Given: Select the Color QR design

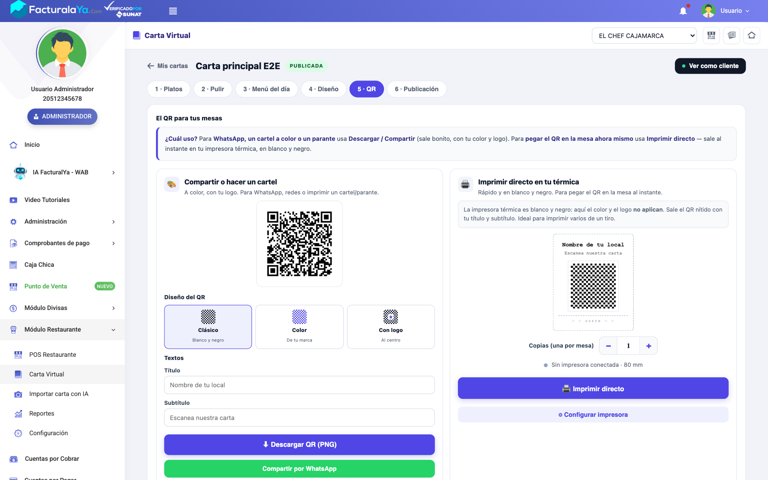Looking at the screenshot, I should [x=299, y=327].
